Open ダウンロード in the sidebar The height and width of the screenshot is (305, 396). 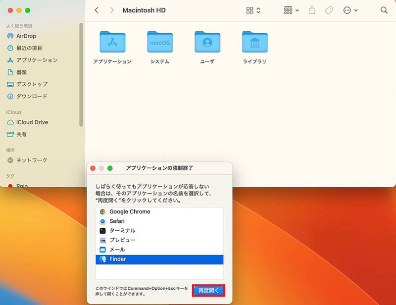pos(27,96)
